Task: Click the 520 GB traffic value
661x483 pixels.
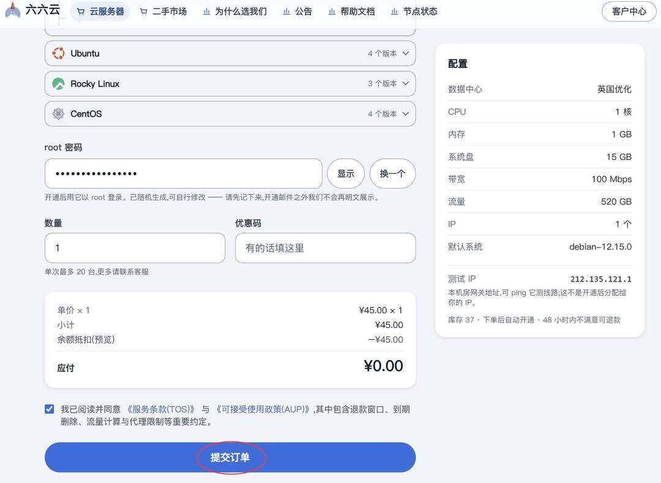Action: coord(616,202)
